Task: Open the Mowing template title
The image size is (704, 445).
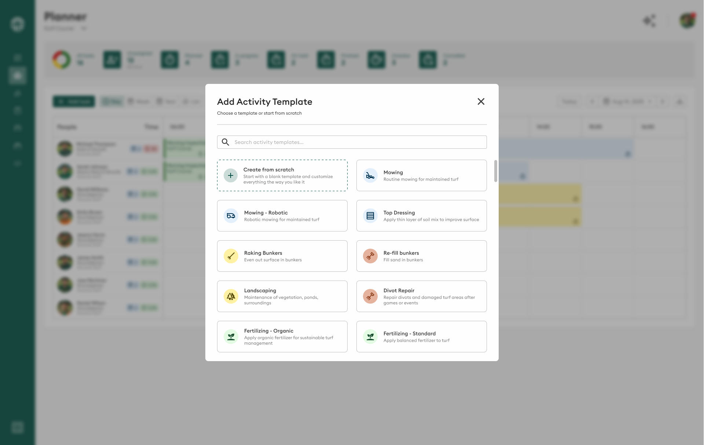Action: tap(393, 173)
